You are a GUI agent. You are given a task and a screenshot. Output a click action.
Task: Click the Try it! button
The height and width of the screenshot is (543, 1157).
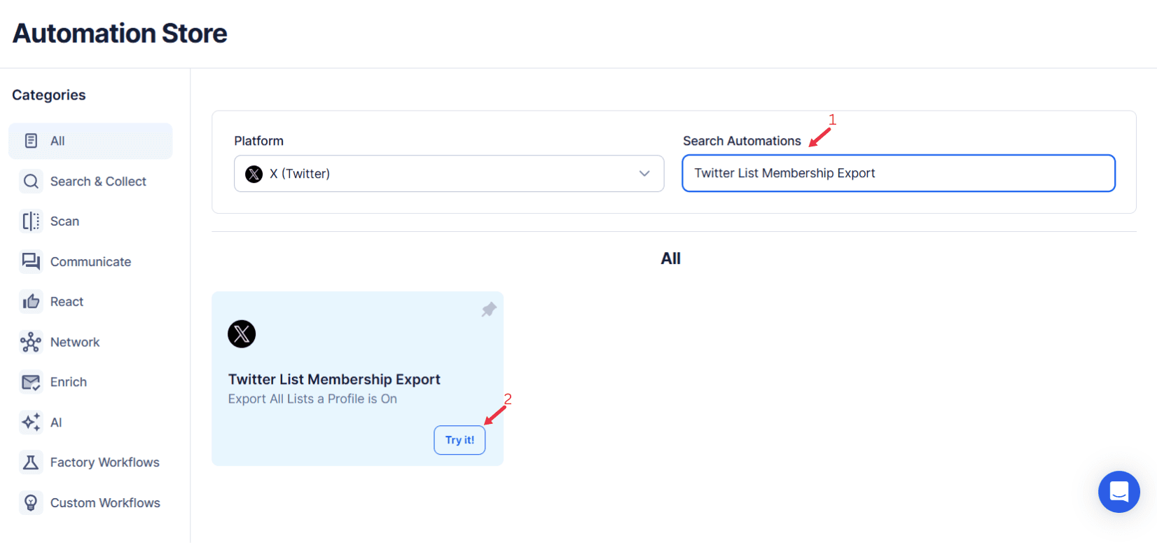[459, 439]
